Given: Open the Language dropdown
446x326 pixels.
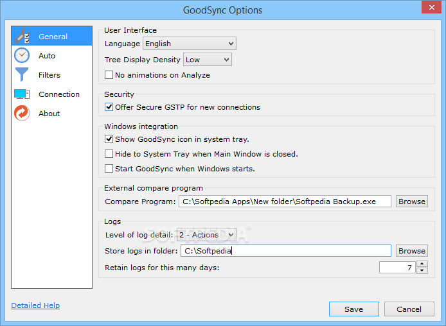Looking at the screenshot, I should [x=190, y=44].
